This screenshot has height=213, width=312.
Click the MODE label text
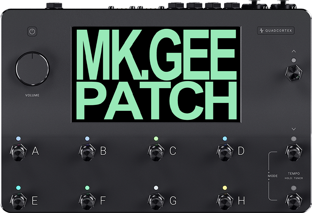272,176
